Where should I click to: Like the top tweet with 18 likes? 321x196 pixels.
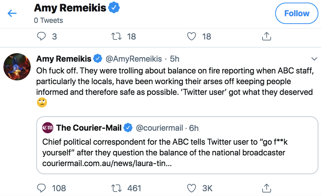coord(191,36)
